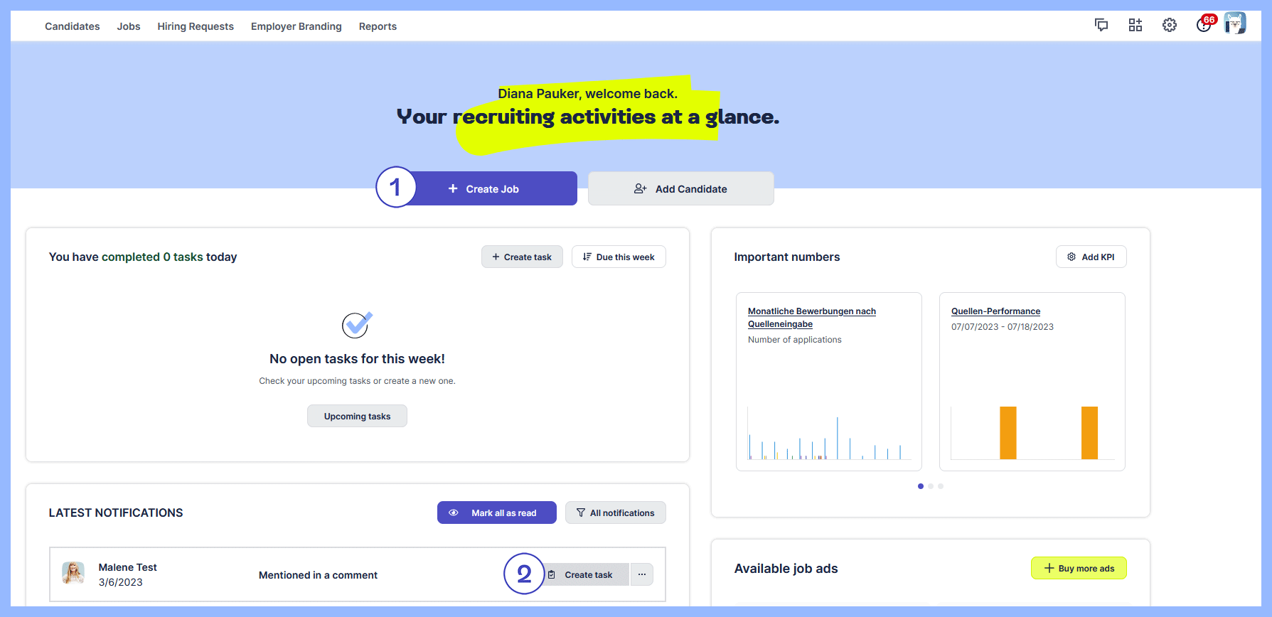The image size is (1272, 617).
Task: Click the user profile avatar
Action: pos(1235,24)
